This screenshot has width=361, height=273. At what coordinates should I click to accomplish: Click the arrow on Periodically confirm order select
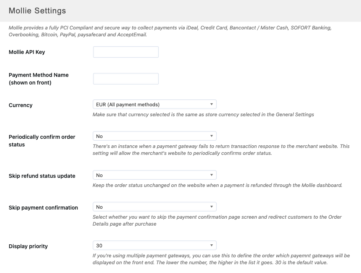click(212, 136)
